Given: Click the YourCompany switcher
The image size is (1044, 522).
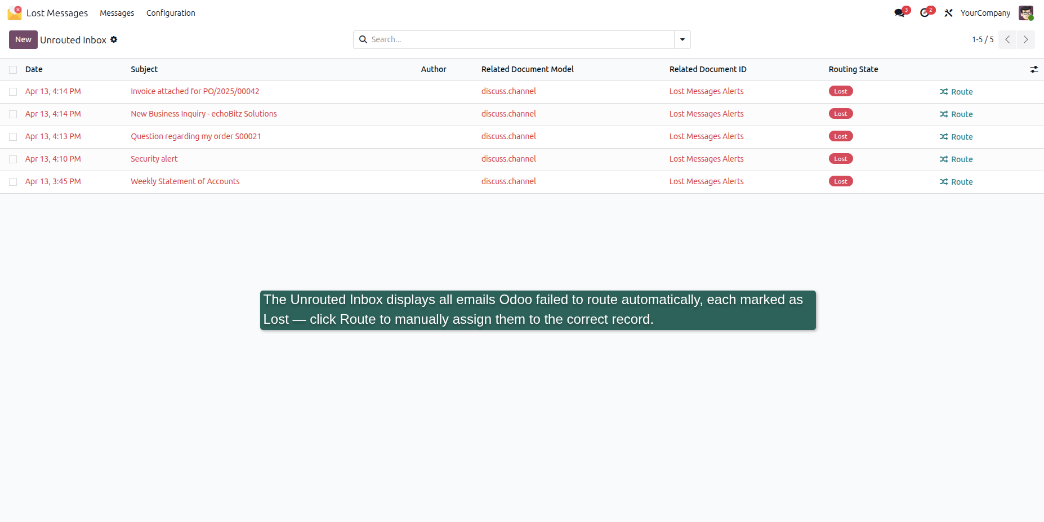Looking at the screenshot, I should 985,13.
